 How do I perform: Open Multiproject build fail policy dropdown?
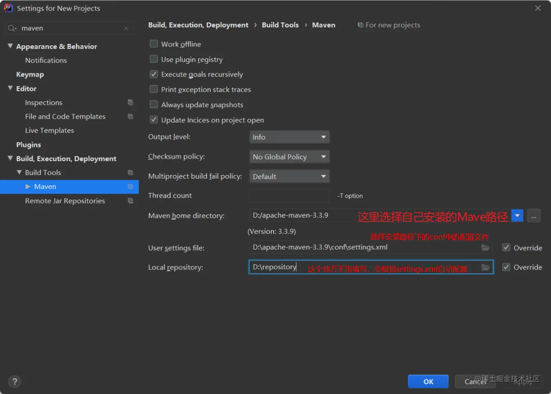tap(289, 176)
